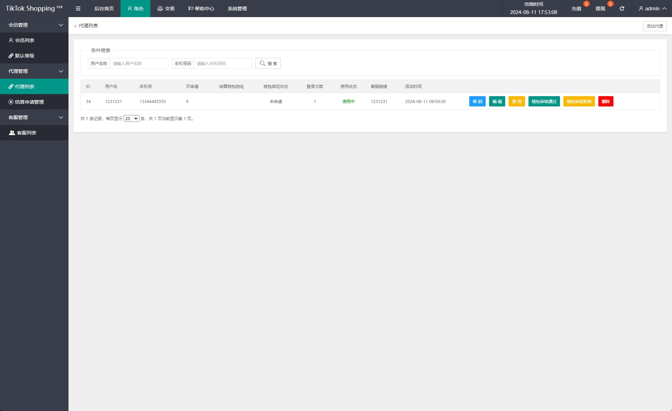Reject wallet with 钱包审核拒绝 button
The width and height of the screenshot is (672, 411).
pyautogui.click(x=579, y=101)
